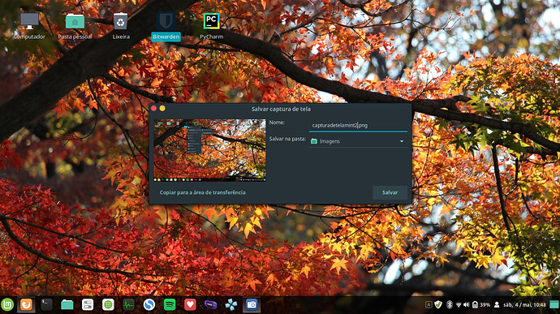The width and height of the screenshot is (560, 314).
Task: Launch the Simplenote blue circle icon
Action: click(x=149, y=305)
